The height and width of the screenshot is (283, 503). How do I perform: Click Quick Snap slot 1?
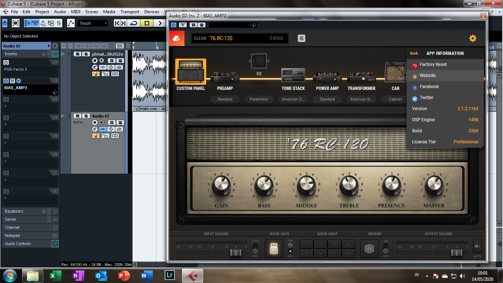[x=306, y=244]
